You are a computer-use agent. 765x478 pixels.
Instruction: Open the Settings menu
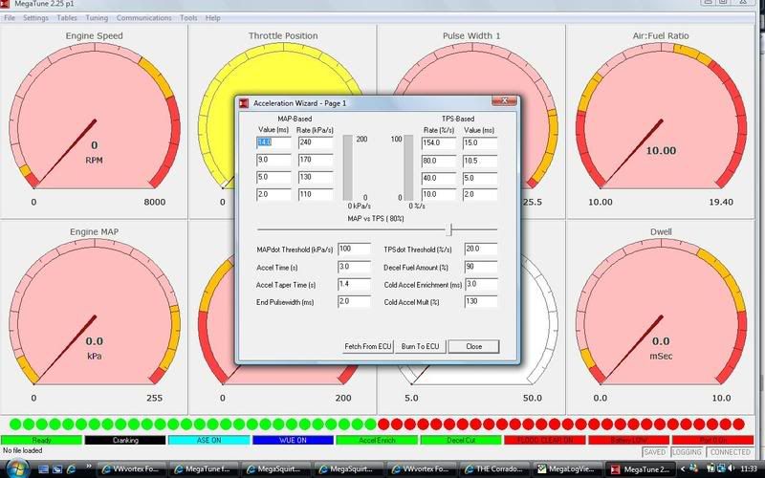[x=35, y=18]
